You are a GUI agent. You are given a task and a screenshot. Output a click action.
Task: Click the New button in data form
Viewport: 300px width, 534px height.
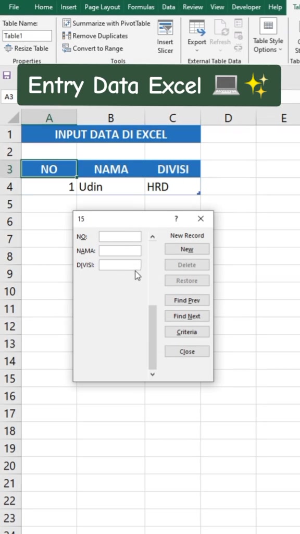tap(187, 249)
